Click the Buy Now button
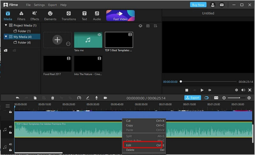This screenshot has width=255, height=155. (198, 5)
